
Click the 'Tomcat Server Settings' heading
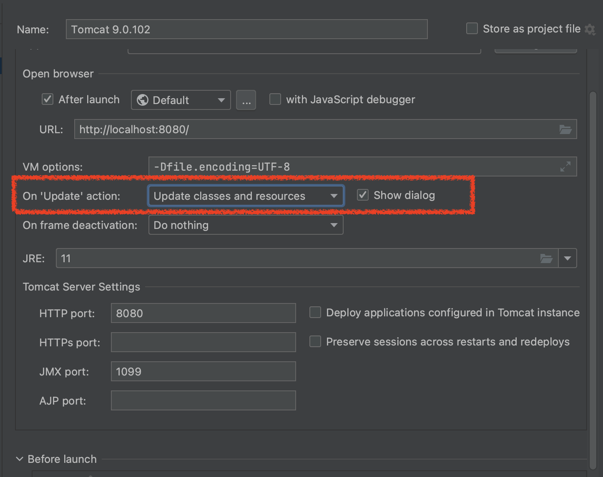(82, 287)
